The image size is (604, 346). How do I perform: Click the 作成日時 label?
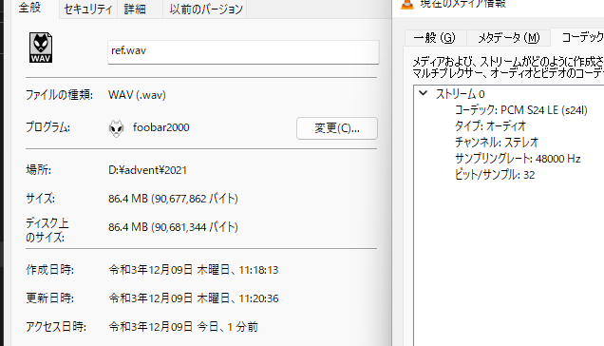(49, 270)
